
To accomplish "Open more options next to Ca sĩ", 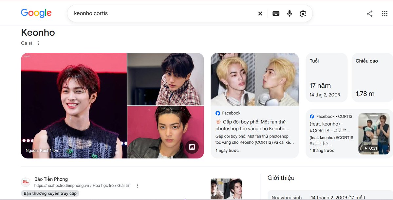I will 38,43.
